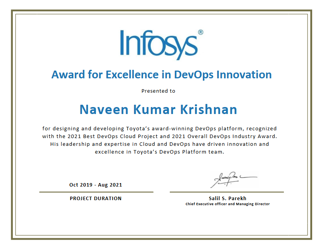Screen dimensions: 323x249
Task: Select the recipient name 'Naveen Kumar Krishnan'
Action: coord(158,109)
